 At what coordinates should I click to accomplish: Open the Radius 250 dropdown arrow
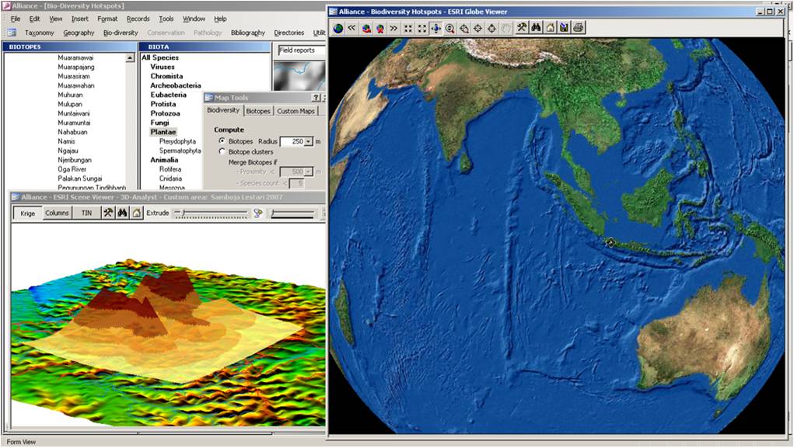point(309,141)
